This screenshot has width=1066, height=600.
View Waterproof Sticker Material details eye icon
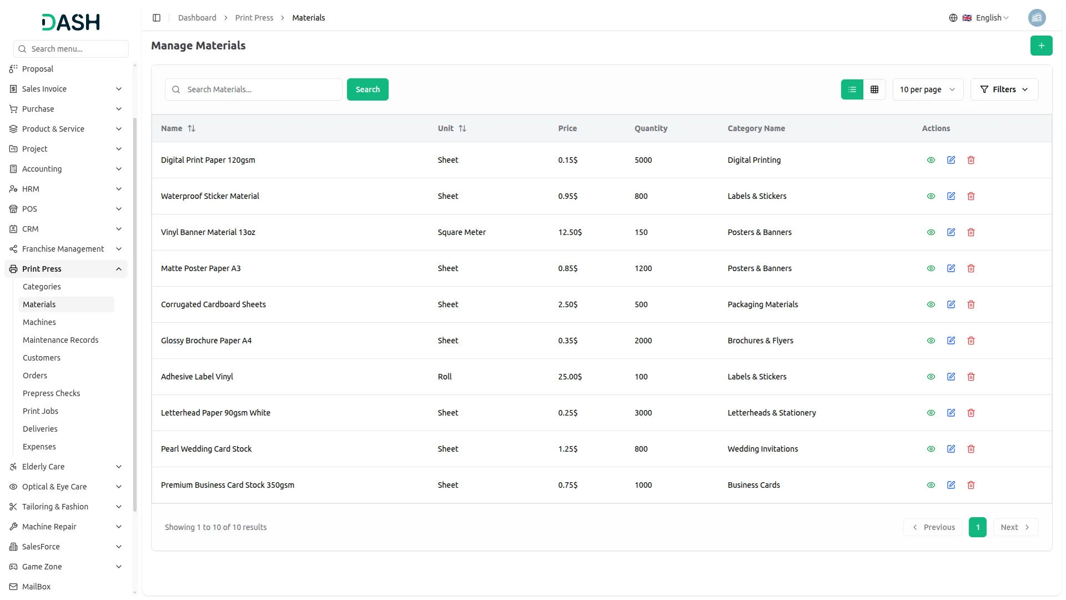tap(931, 196)
